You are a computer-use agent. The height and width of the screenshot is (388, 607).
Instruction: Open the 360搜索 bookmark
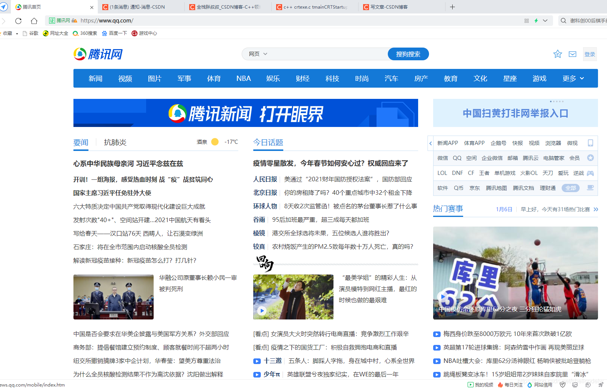(x=85, y=33)
